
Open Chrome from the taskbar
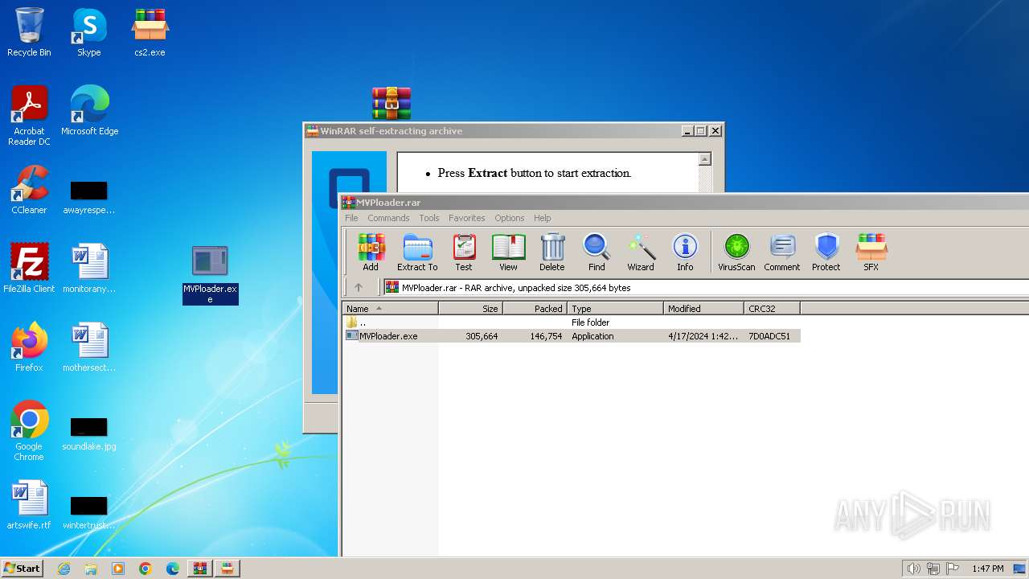(146, 569)
